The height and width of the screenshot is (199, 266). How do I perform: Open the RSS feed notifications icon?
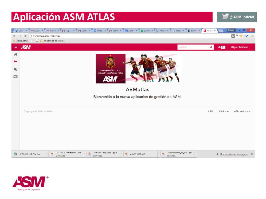click(219, 47)
